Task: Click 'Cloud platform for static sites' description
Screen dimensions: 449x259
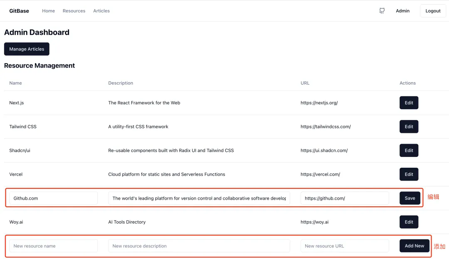Action: coord(167,174)
